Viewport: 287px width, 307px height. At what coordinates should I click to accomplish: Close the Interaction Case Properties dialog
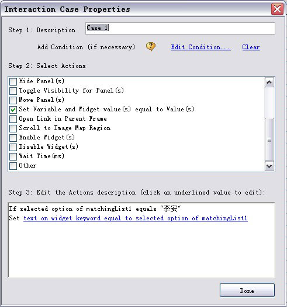[x=277, y=9]
